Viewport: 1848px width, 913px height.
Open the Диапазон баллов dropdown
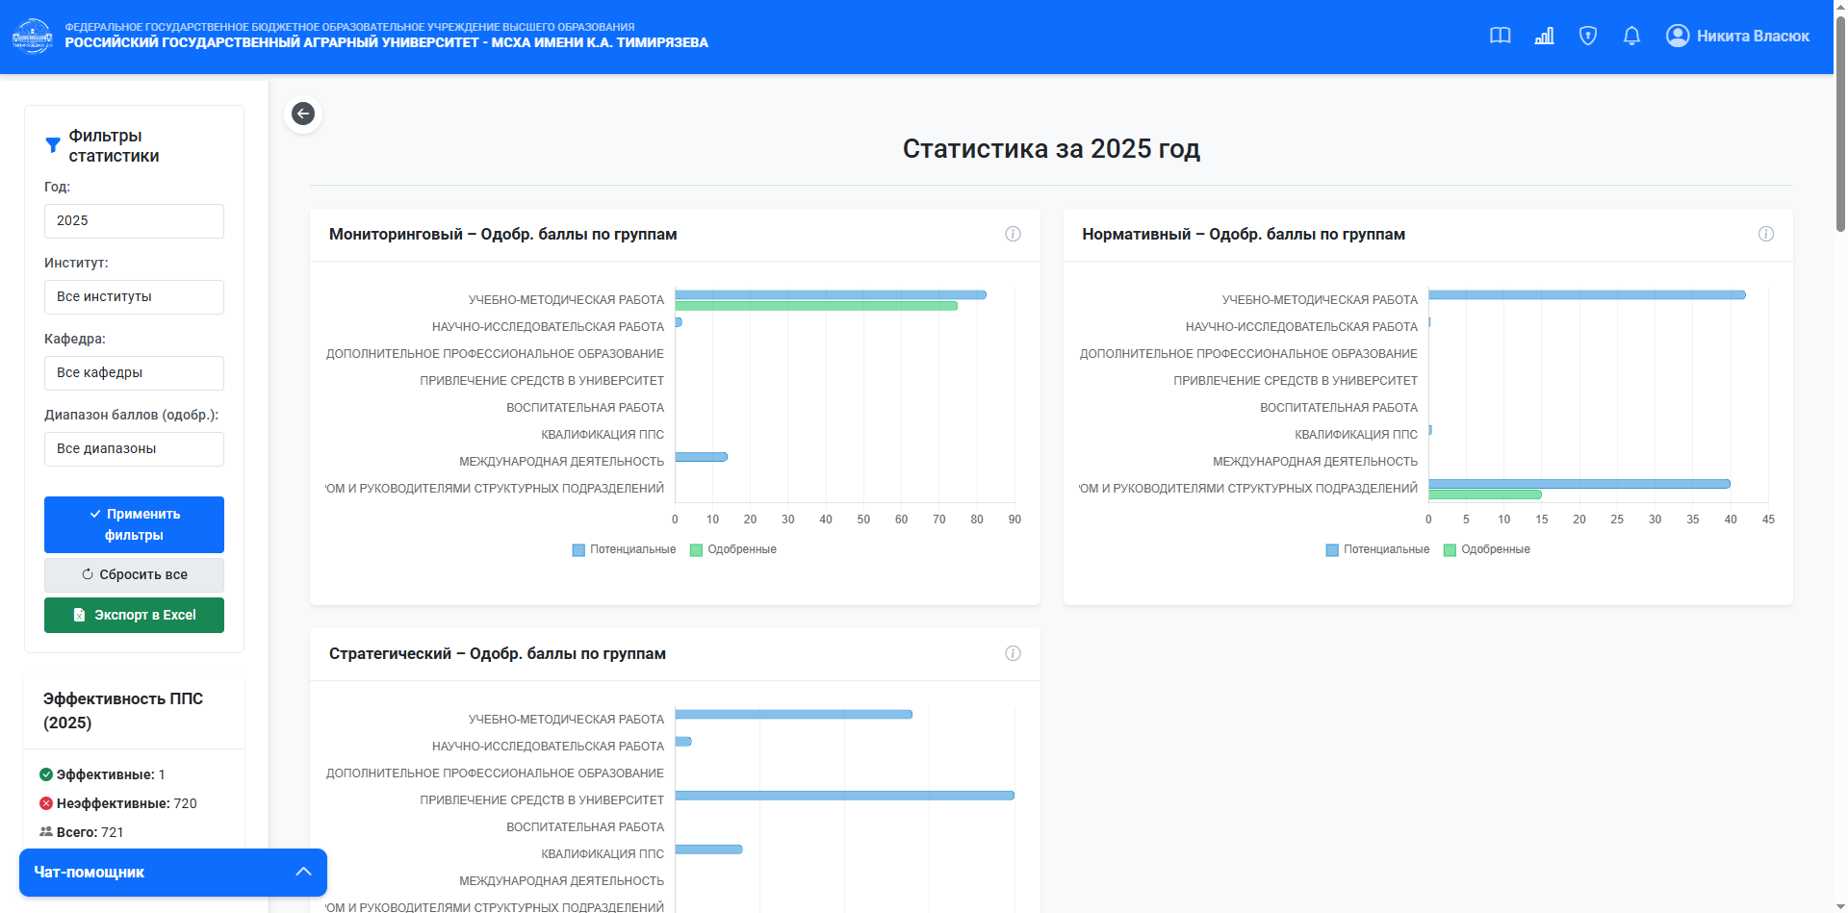click(134, 449)
